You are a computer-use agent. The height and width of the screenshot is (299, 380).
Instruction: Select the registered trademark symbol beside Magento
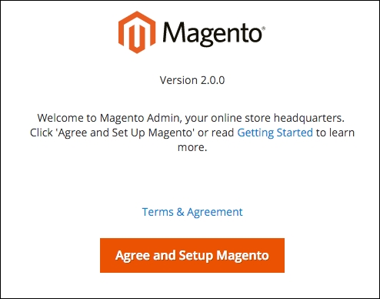(264, 28)
